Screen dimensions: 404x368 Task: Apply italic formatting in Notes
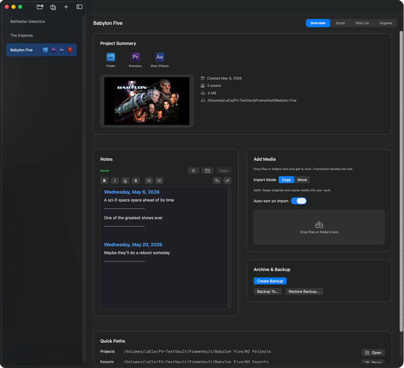(x=115, y=181)
